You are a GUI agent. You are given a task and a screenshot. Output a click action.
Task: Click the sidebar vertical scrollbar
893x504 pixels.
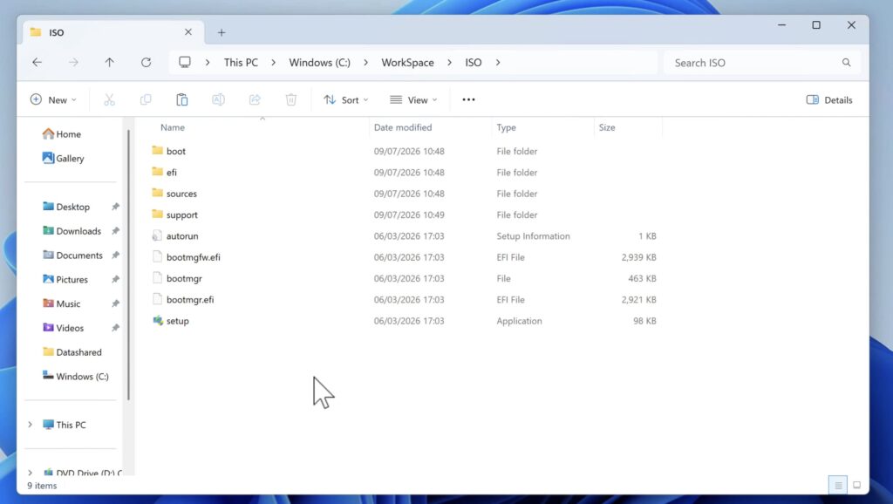tap(129, 265)
